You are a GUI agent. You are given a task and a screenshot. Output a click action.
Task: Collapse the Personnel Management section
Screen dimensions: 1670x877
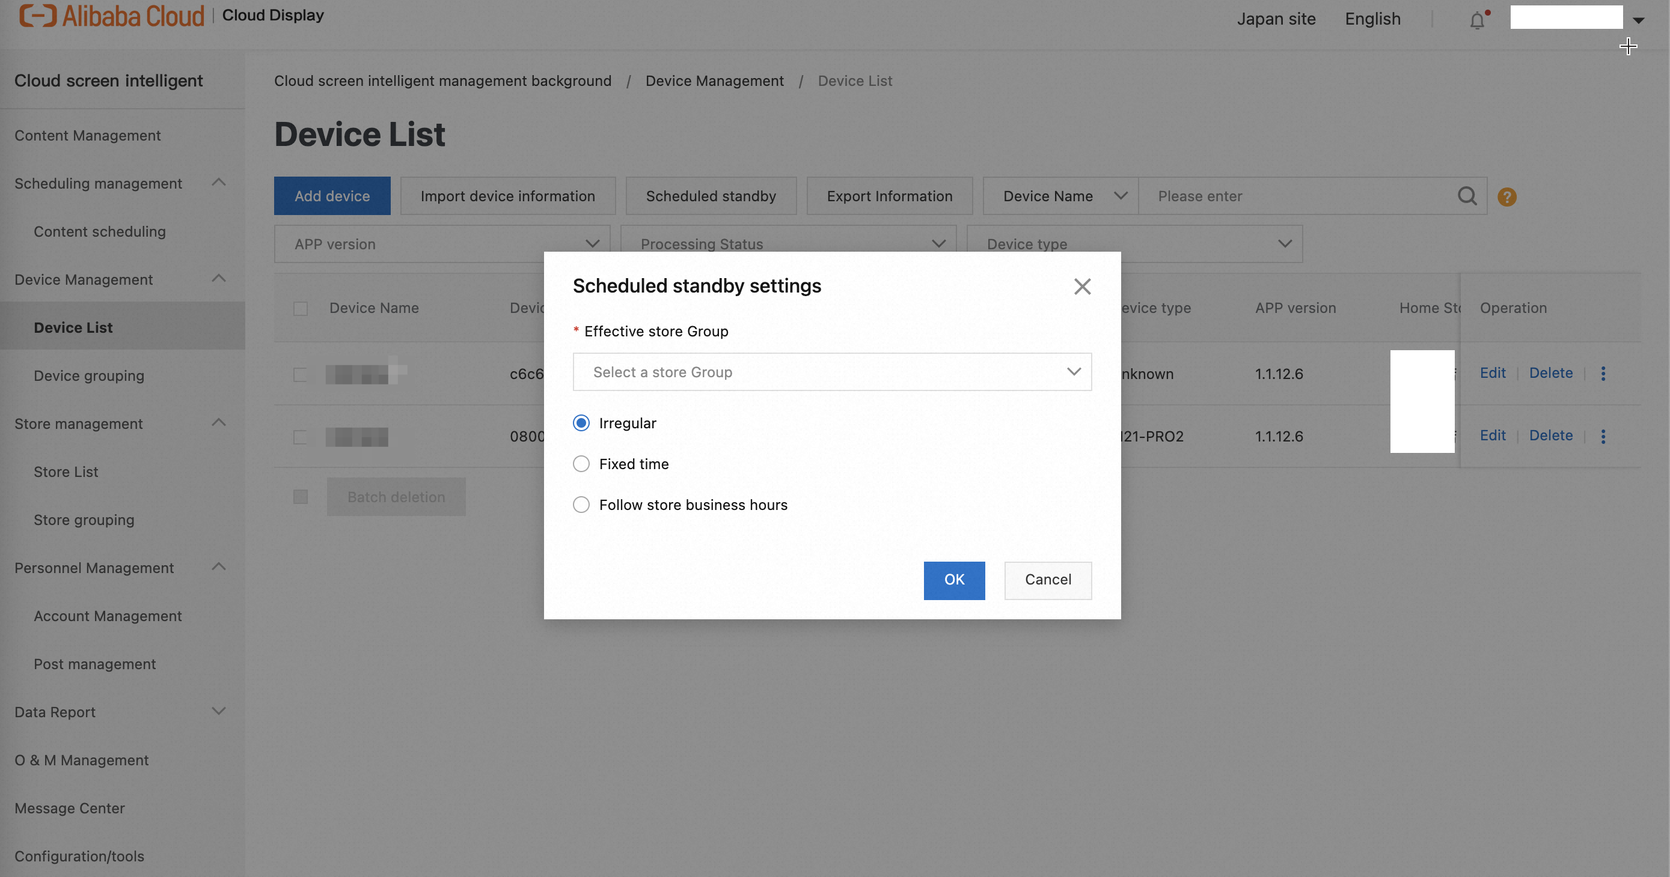coord(219,567)
